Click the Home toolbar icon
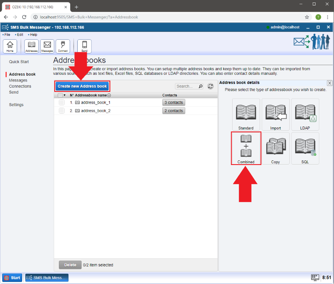 [x=10, y=46]
